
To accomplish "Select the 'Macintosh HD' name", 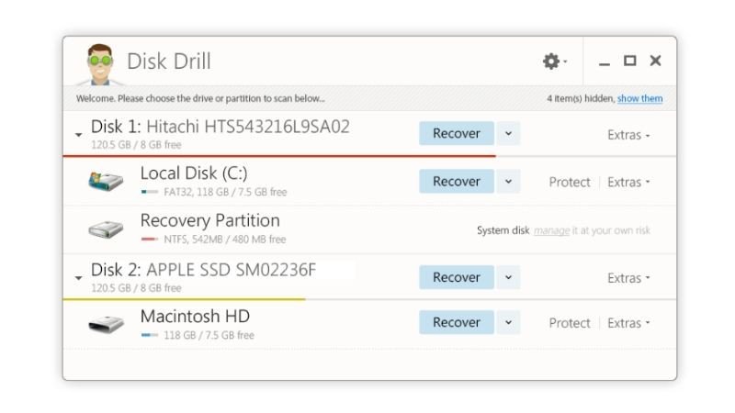I will pos(195,317).
